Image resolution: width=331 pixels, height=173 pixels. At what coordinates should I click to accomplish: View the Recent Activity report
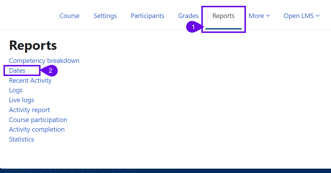30,80
